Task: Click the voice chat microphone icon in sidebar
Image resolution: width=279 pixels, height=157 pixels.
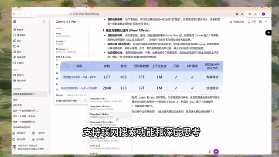Action: pyautogui.click(x=33, y=140)
